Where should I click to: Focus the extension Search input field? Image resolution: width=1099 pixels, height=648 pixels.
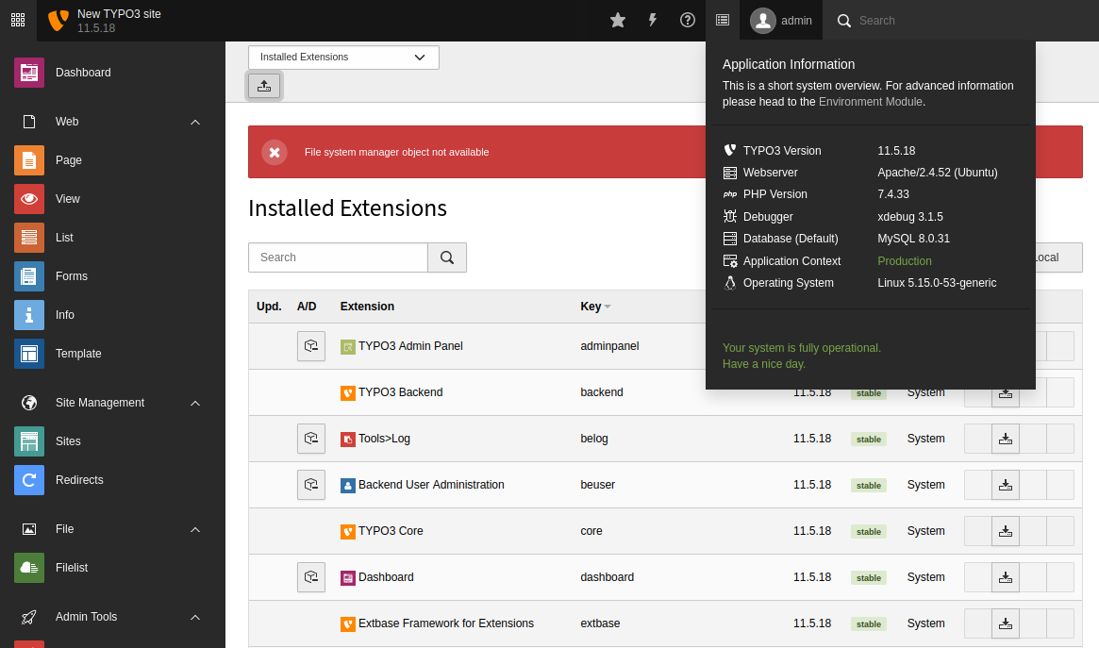tap(338, 258)
